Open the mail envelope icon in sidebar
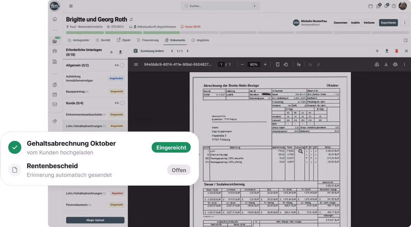411x227 pixels. pyautogui.click(x=55, y=104)
